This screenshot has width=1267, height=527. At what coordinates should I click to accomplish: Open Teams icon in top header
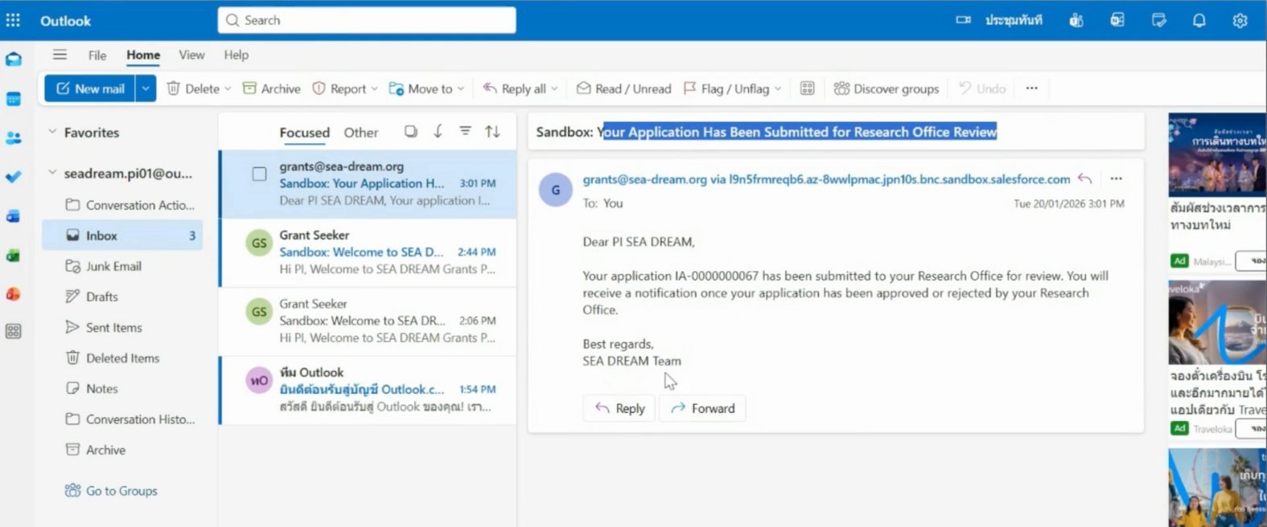tap(1076, 20)
